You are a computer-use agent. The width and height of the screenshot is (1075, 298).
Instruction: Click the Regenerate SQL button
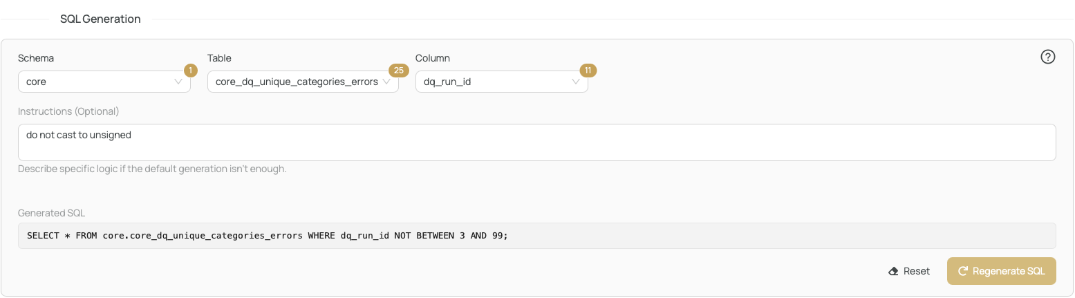[x=1002, y=271]
